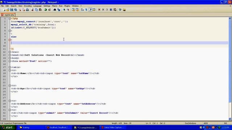
Task: Open the Edit menu
Action: pos(7,6)
